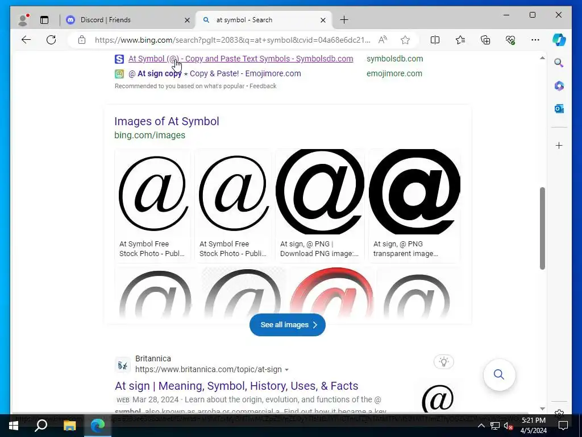582x437 pixels.
Task: Open the network status tray icon
Action: click(x=495, y=426)
